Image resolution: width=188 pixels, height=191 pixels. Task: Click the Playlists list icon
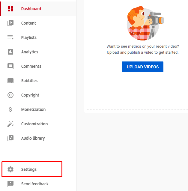[10, 37]
